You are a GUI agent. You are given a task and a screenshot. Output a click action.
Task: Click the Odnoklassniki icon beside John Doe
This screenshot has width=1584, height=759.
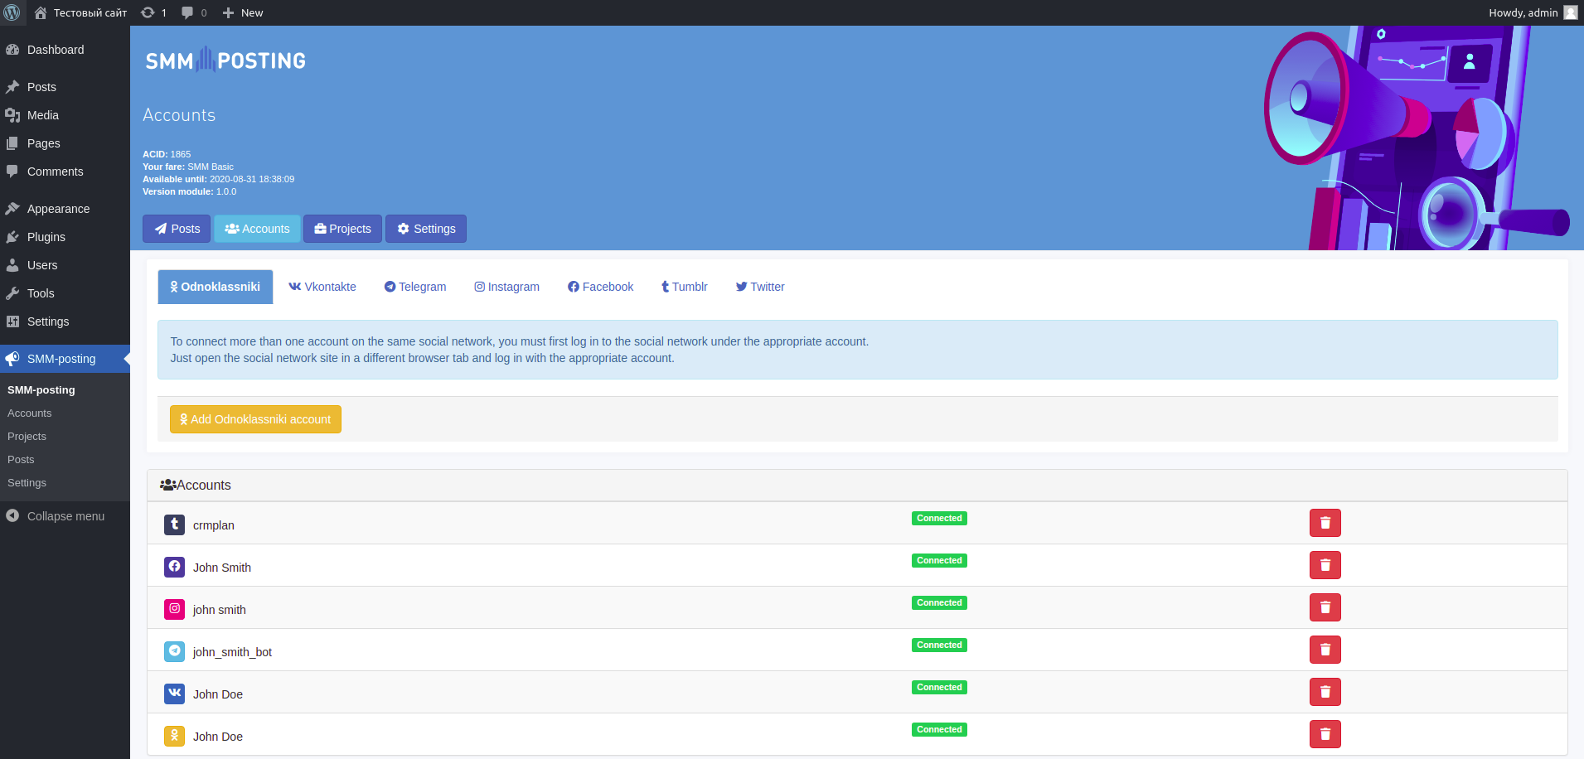[x=174, y=736]
